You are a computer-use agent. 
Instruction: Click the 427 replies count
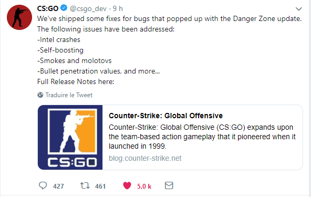click(x=58, y=186)
